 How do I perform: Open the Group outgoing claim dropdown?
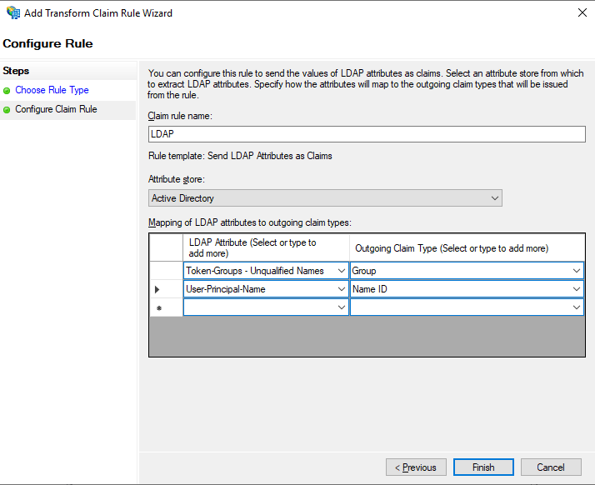pyautogui.click(x=577, y=271)
